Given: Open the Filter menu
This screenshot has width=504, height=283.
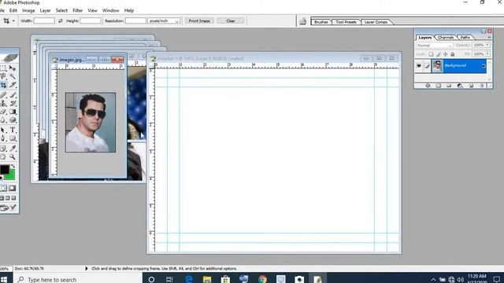Looking at the screenshot, I should click(x=77, y=10).
